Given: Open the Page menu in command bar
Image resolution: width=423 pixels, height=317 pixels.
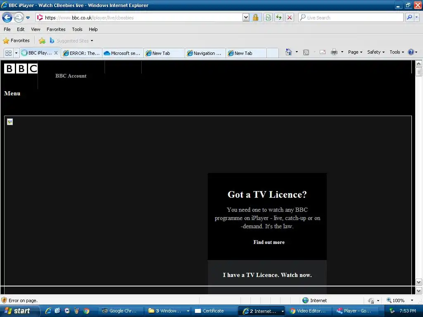Looking at the screenshot, I should pyautogui.click(x=355, y=52).
